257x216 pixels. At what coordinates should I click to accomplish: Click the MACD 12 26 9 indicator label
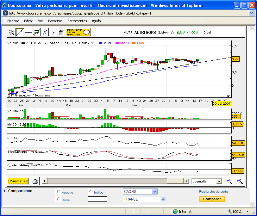pos(18,125)
